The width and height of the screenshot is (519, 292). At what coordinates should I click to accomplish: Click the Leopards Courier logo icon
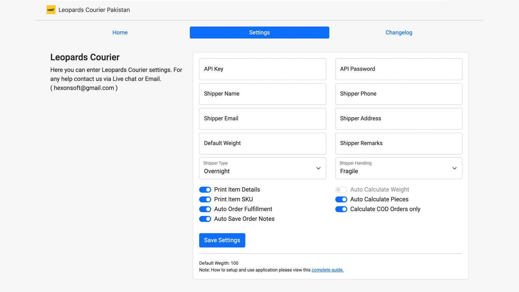point(51,10)
